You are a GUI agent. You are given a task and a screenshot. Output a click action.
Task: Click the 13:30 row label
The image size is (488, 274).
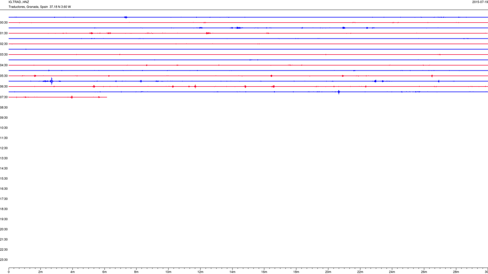point(4,158)
